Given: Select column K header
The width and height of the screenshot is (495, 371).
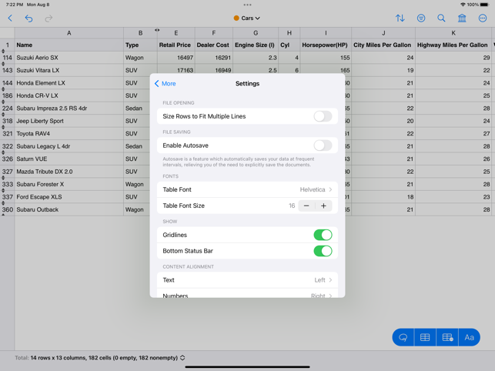Looking at the screenshot, I should click(453, 33).
